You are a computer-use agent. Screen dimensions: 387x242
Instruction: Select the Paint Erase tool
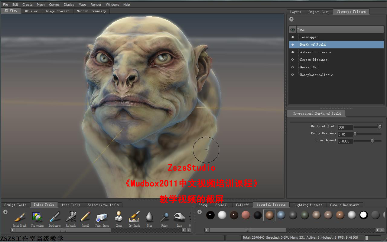102,218
